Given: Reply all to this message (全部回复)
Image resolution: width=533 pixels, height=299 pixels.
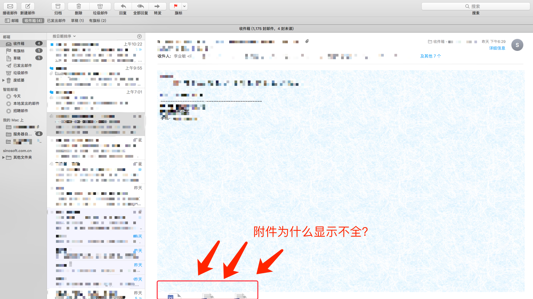Looking at the screenshot, I should [x=141, y=6].
